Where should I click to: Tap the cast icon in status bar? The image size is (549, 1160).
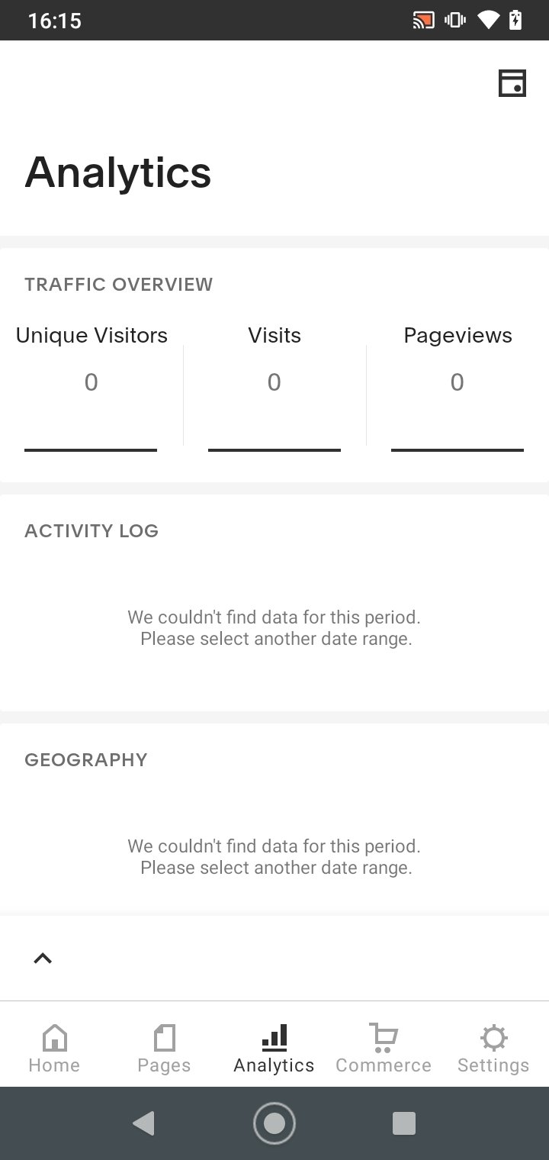pyautogui.click(x=423, y=20)
